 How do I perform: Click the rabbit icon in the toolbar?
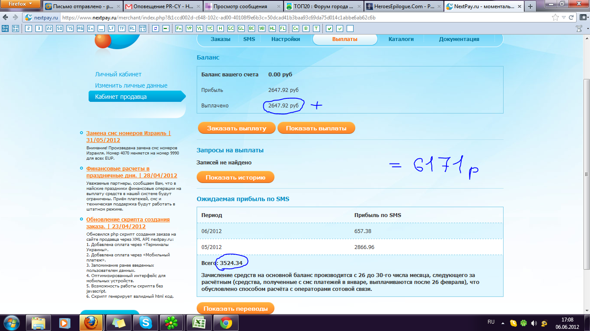coord(579,28)
